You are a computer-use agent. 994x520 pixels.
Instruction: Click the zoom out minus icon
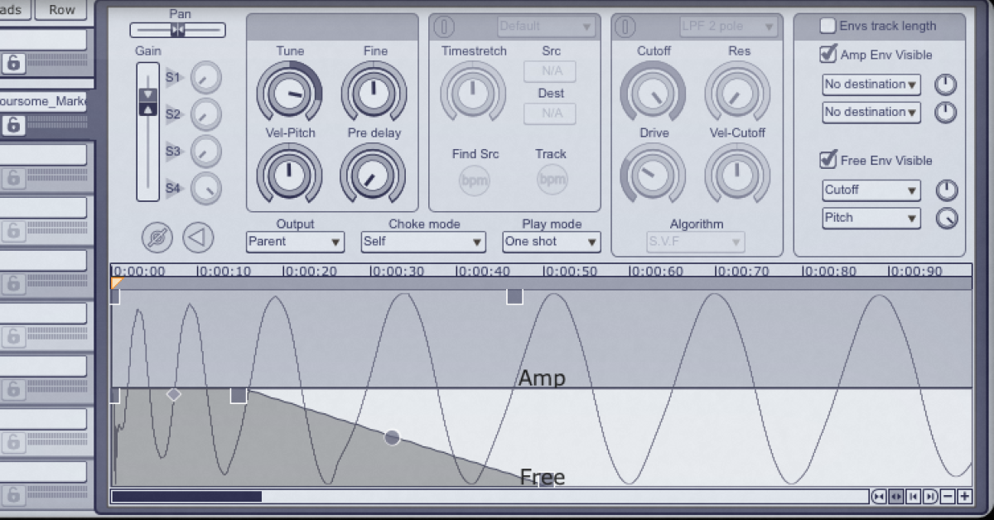click(948, 496)
